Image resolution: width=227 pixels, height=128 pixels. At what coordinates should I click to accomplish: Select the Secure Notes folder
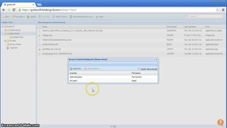click(x=15, y=44)
